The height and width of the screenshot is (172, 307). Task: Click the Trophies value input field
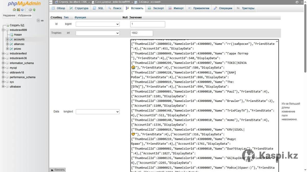click(x=141, y=33)
